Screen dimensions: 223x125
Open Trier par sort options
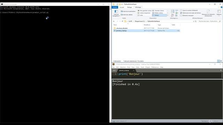[172, 13]
